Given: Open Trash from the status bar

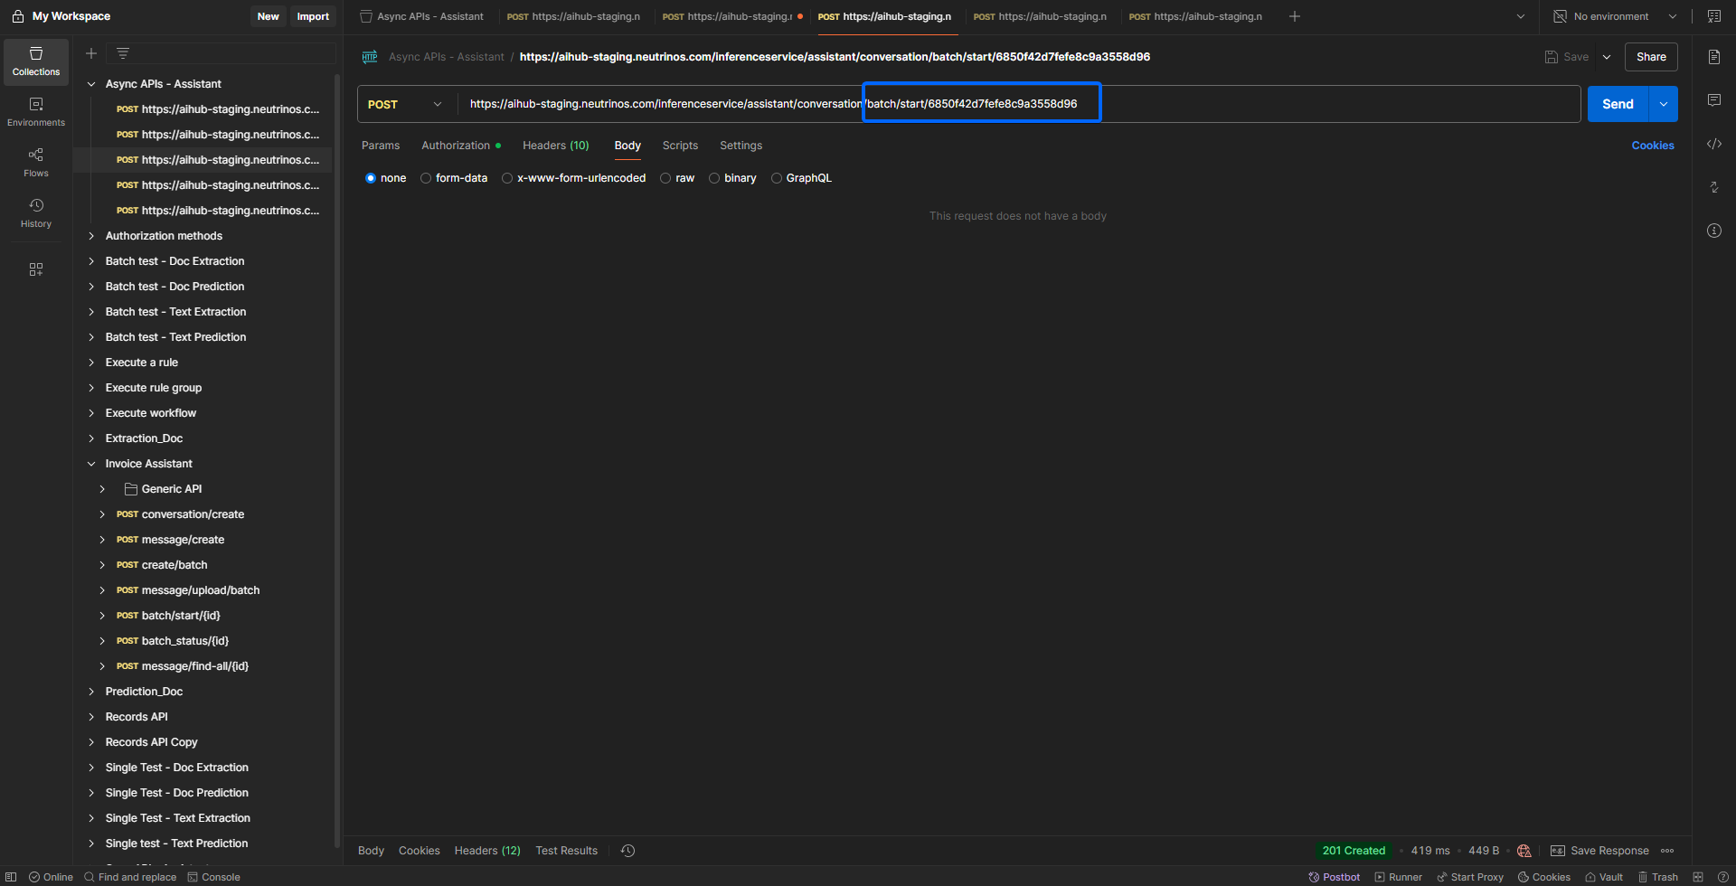Looking at the screenshot, I should [x=1657, y=877].
